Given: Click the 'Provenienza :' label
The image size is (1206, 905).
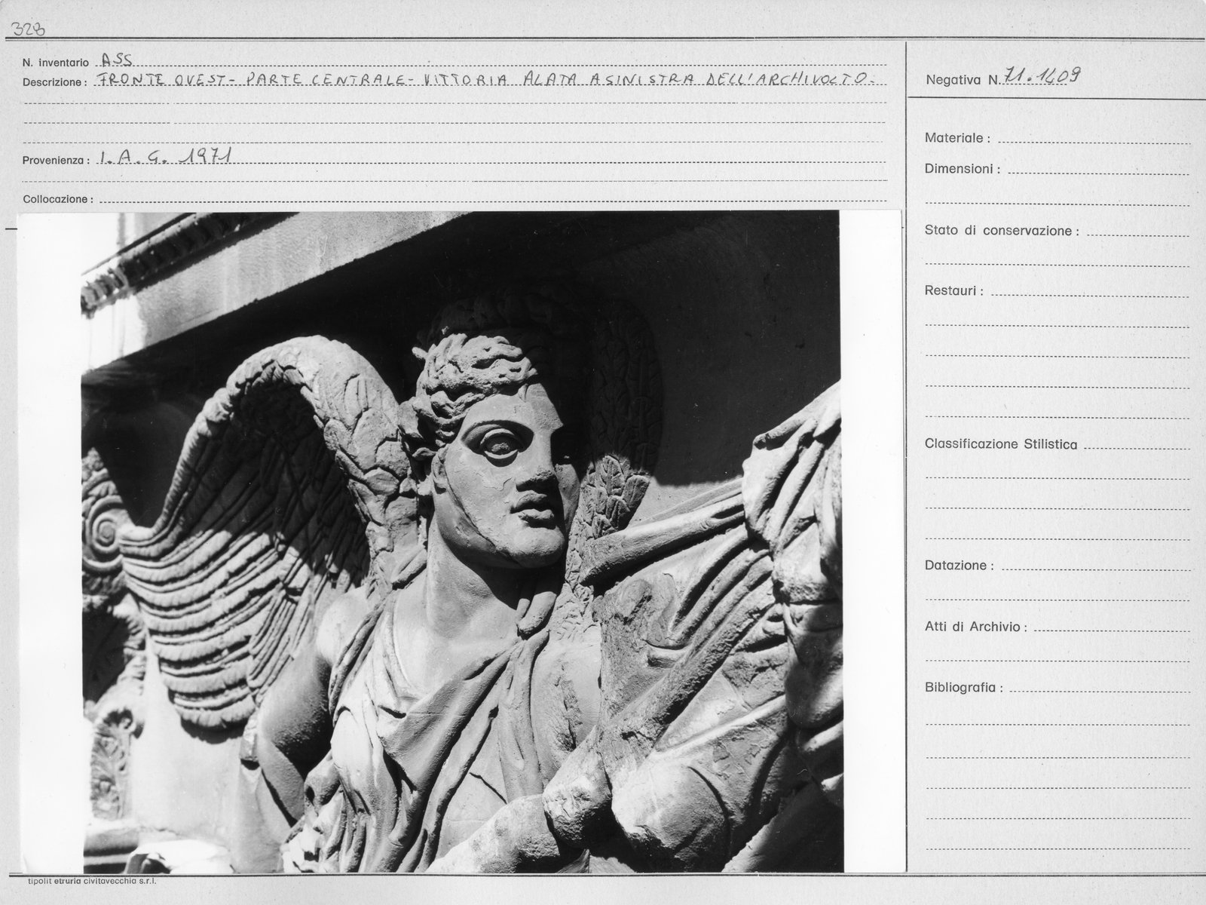Looking at the screenshot, I should pyautogui.click(x=57, y=161).
